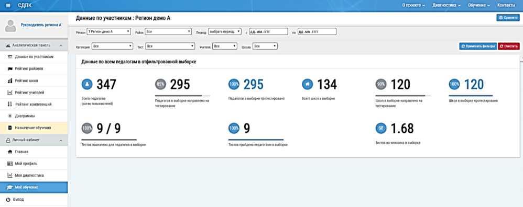Click the value 1.68

click(x=402, y=129)
